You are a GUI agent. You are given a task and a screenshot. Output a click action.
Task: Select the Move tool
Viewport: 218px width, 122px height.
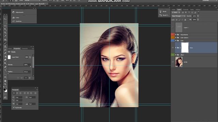(x=5, y=19)
